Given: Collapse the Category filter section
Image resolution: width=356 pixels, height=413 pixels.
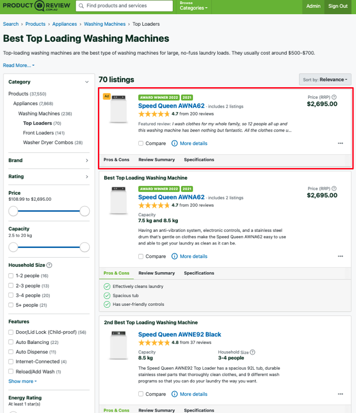Looking at the screenshot, I should click(87, 82).
